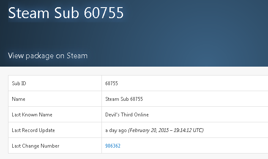Click the 'View package on Steam' link
Screen dimensions: 268x159
click(x=48, y=56)
